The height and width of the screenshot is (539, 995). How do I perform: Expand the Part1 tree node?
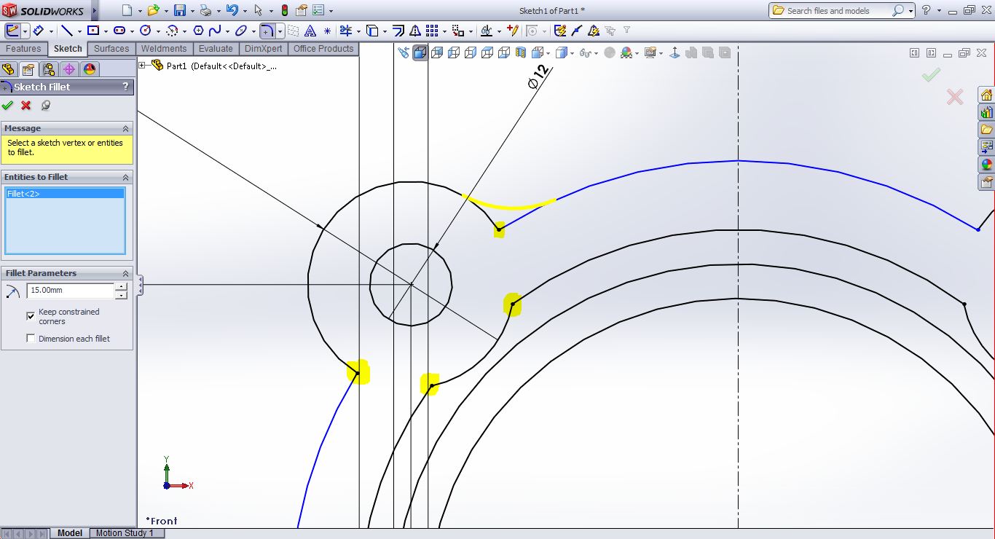pyautogui.click(x=142, y=66)
